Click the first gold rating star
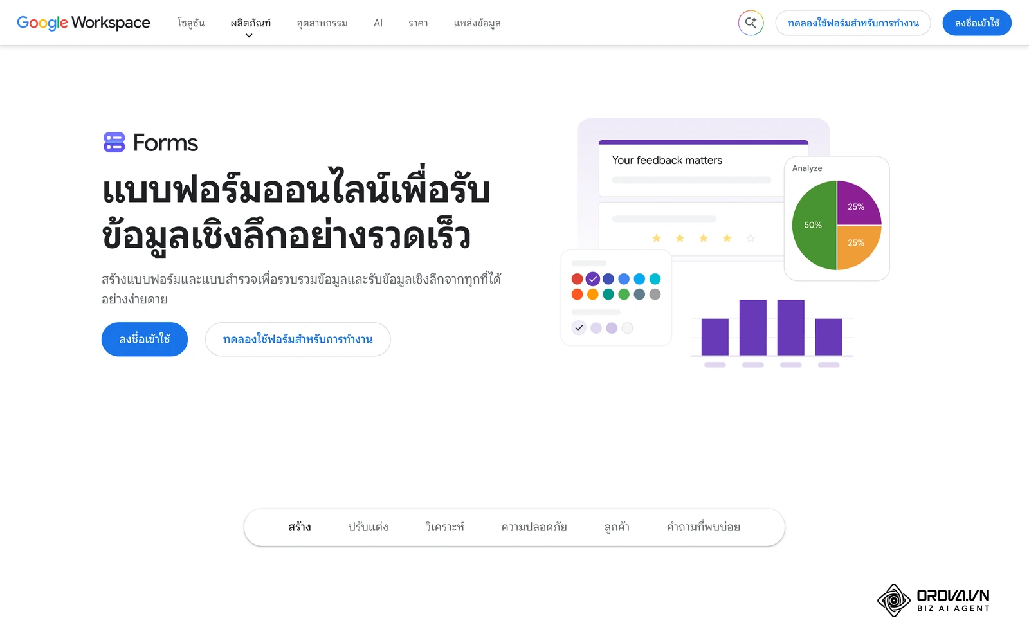Screen dimensions: 1029x643 pos(657,238)
